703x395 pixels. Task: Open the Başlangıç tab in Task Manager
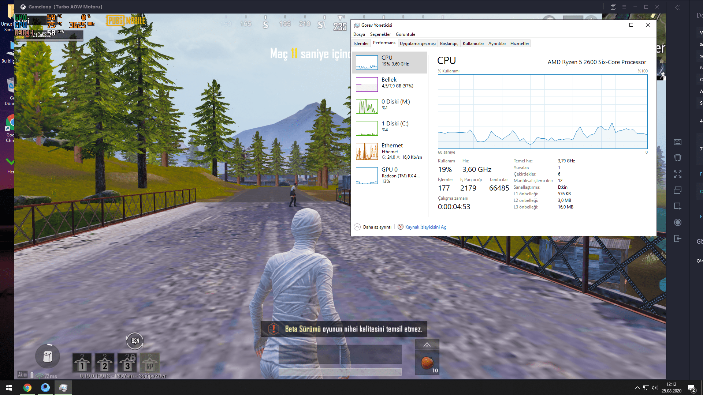[449, 44]
